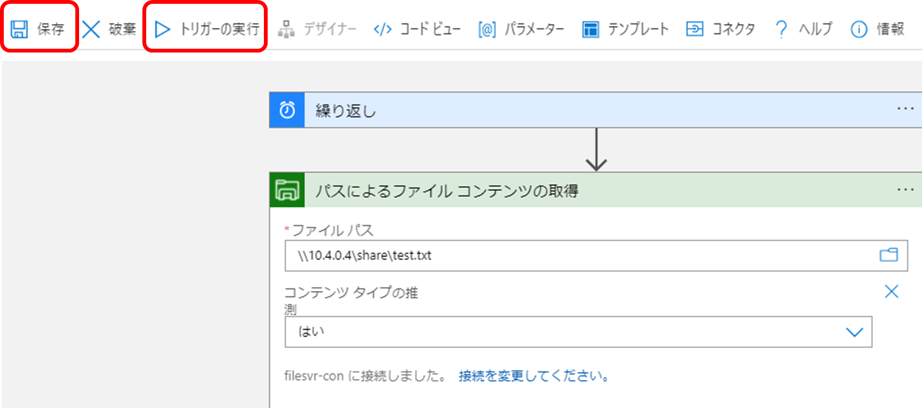Select パラメーター toolbar label
The width and height of the screenshot is (922, 408).
click(x=534, y=29)
